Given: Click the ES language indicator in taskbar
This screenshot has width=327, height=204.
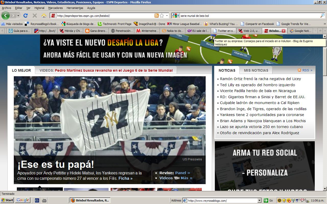Looking at the screenshot, I should pos(37,200).
